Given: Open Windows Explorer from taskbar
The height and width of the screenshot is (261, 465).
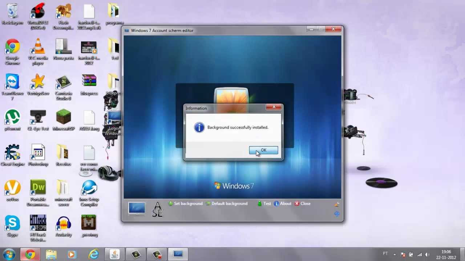Looking at the screenshot, I should point(51,254).
